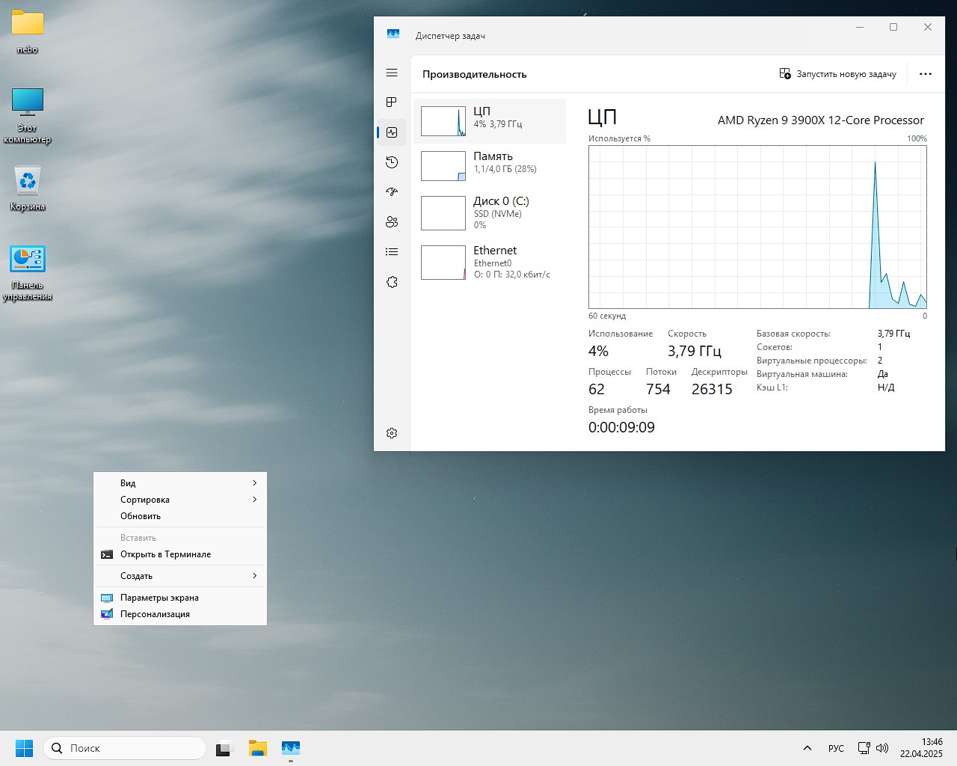
Task: Expand the Вид submenu
Action: (179, 483)
